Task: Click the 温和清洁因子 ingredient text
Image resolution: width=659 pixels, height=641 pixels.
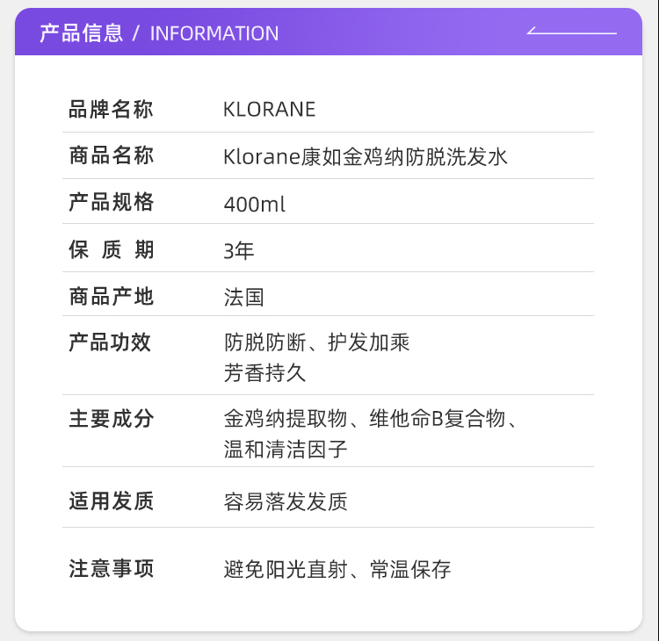Action: (x=286, y=450)
